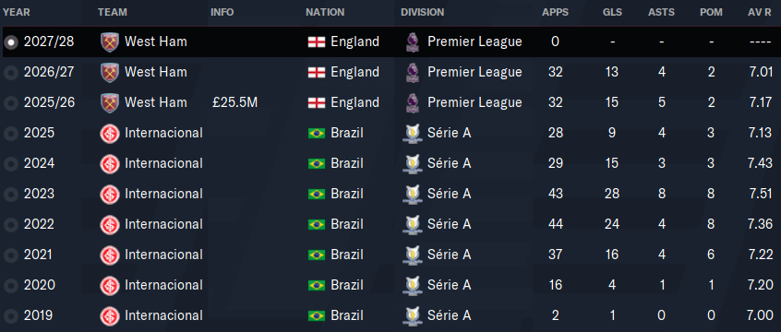Image resolution: width=781 pixels, height=332 pixels.
Task: Sort by AV R column header
Action: 762,12
